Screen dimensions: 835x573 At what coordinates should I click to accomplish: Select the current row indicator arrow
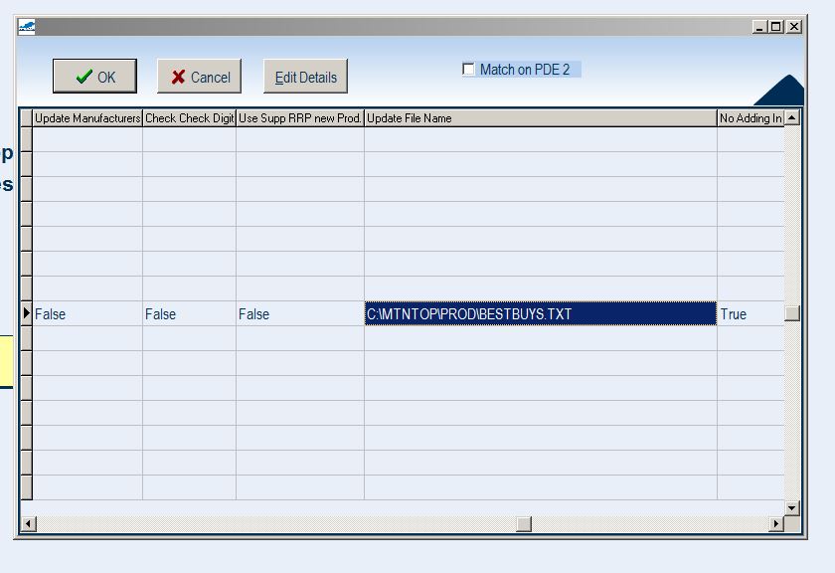(x=26, y=313)
